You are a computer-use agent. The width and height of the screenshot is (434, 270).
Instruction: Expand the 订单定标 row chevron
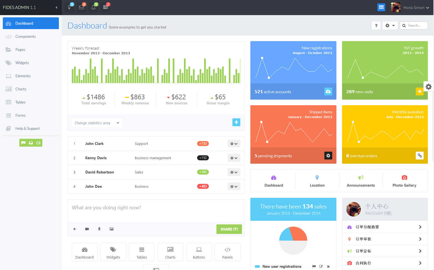(420, 251)
